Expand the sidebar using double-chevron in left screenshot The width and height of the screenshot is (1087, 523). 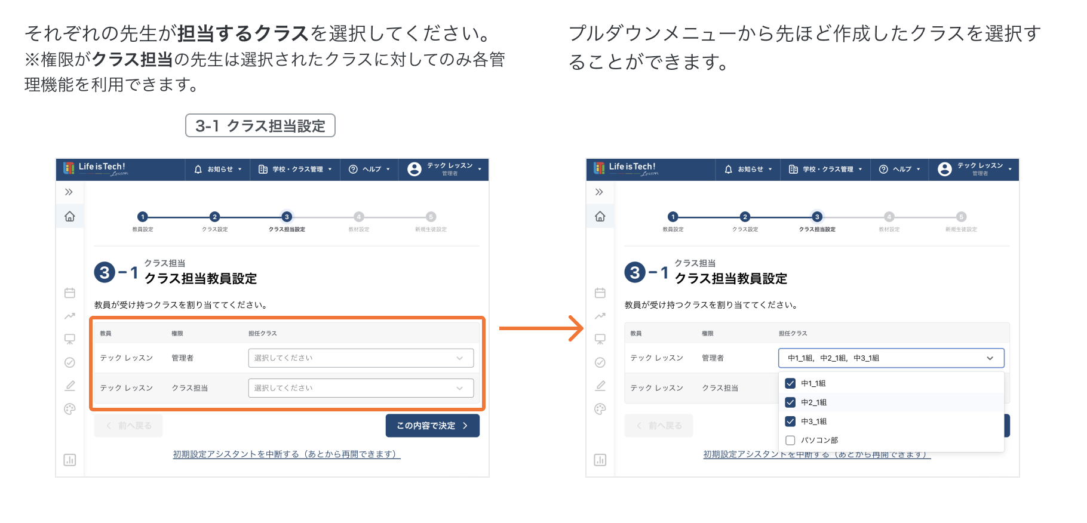[x=69, y=192]
